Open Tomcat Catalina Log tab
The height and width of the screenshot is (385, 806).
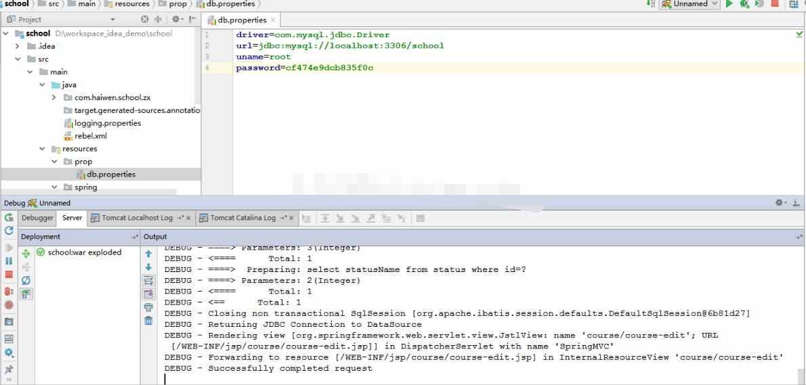click(243, 218)
